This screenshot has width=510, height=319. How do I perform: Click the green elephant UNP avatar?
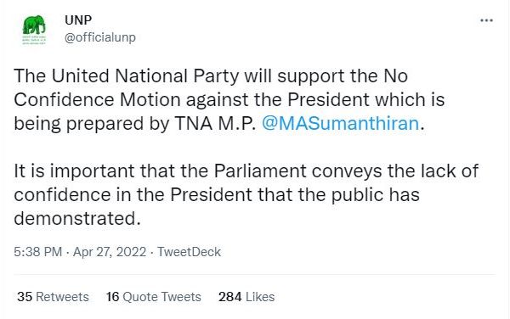[x=34, y=30]
